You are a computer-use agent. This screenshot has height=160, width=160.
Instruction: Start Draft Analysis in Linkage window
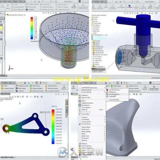tap(35, 86)
